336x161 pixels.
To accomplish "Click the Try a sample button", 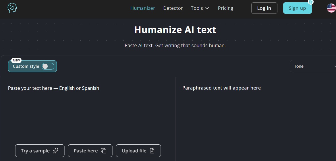I will [40, 151].
